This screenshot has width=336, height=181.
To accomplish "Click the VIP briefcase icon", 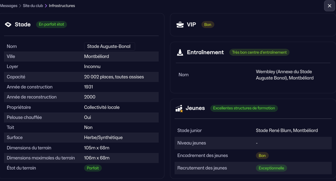I will pyautogui.click(x=180, y=25).
